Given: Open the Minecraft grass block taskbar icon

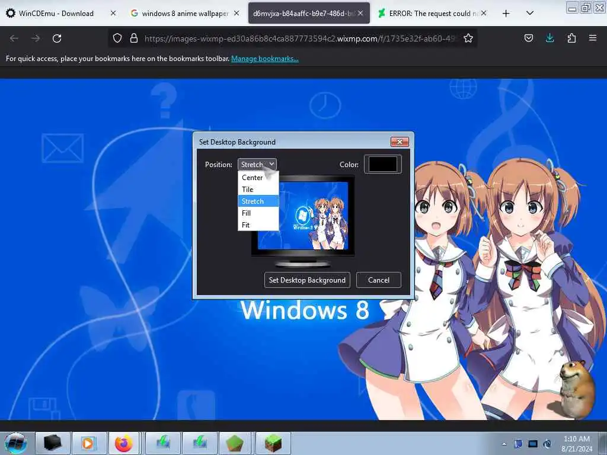Looking at the screenshot, I should (x=273, y=443).
